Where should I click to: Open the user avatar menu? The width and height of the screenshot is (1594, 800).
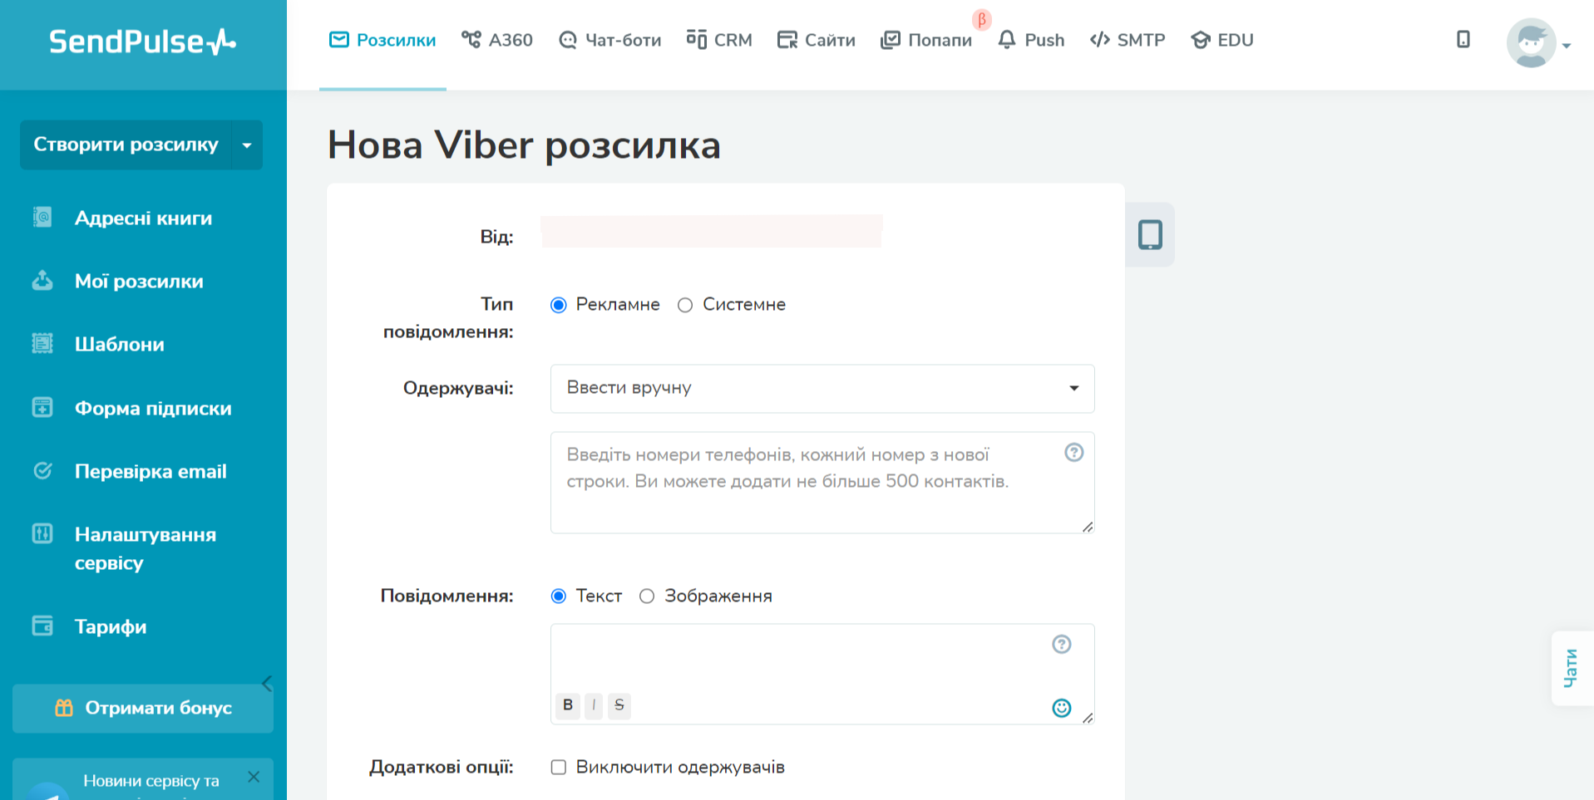1538,43
